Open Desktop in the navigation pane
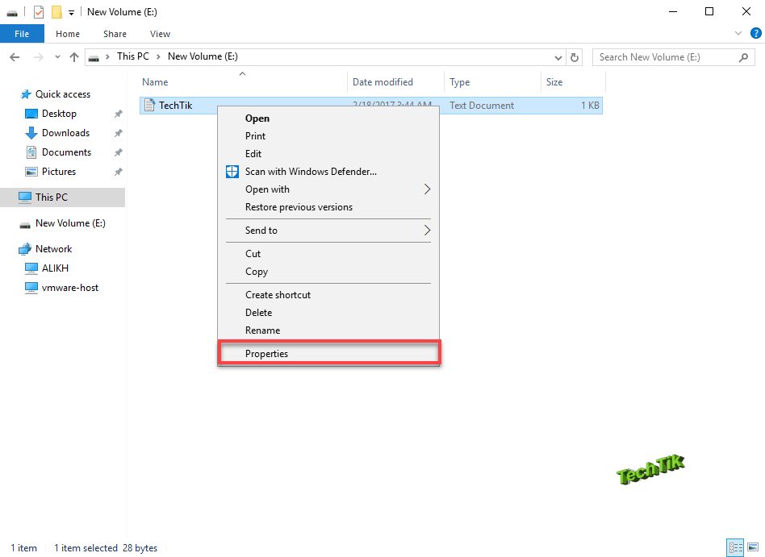Viewport: 765px width, 557px height. pos(59,114)
